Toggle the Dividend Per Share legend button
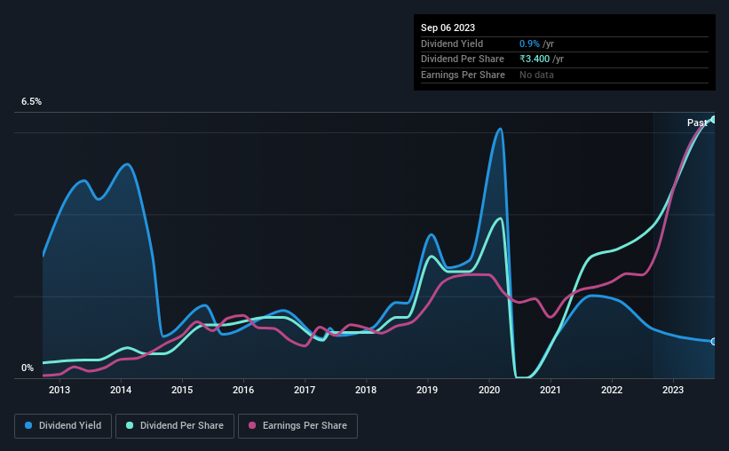The height and width of the screenshot is (451, 729). coord(175,426)
